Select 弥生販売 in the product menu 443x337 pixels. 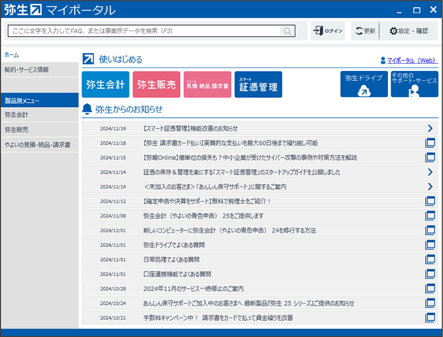coord(40,129)
